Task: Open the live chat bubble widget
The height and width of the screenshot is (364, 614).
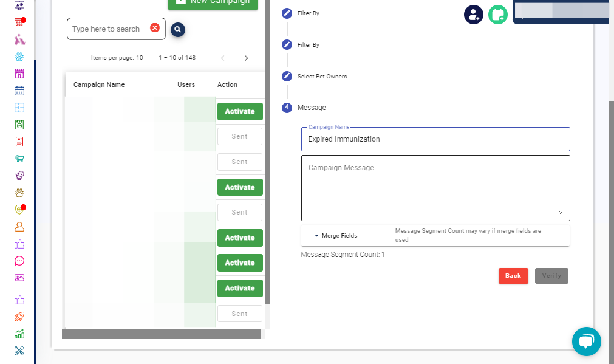Action: tap(586, 342)
